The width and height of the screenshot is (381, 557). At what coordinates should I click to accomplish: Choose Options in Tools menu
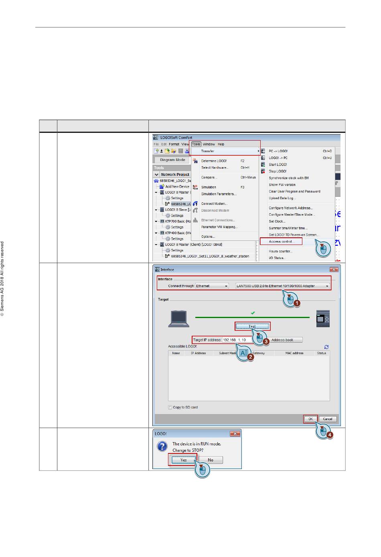208,237
